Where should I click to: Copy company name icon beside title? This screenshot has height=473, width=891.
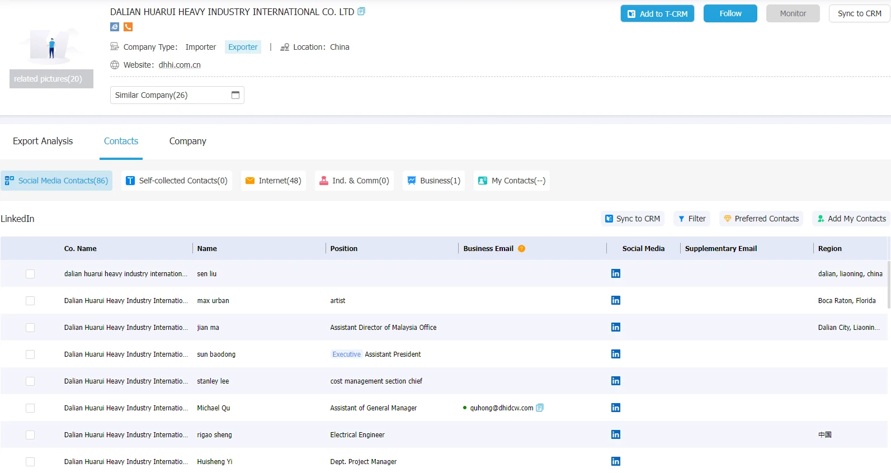click(x=361, y=12)
